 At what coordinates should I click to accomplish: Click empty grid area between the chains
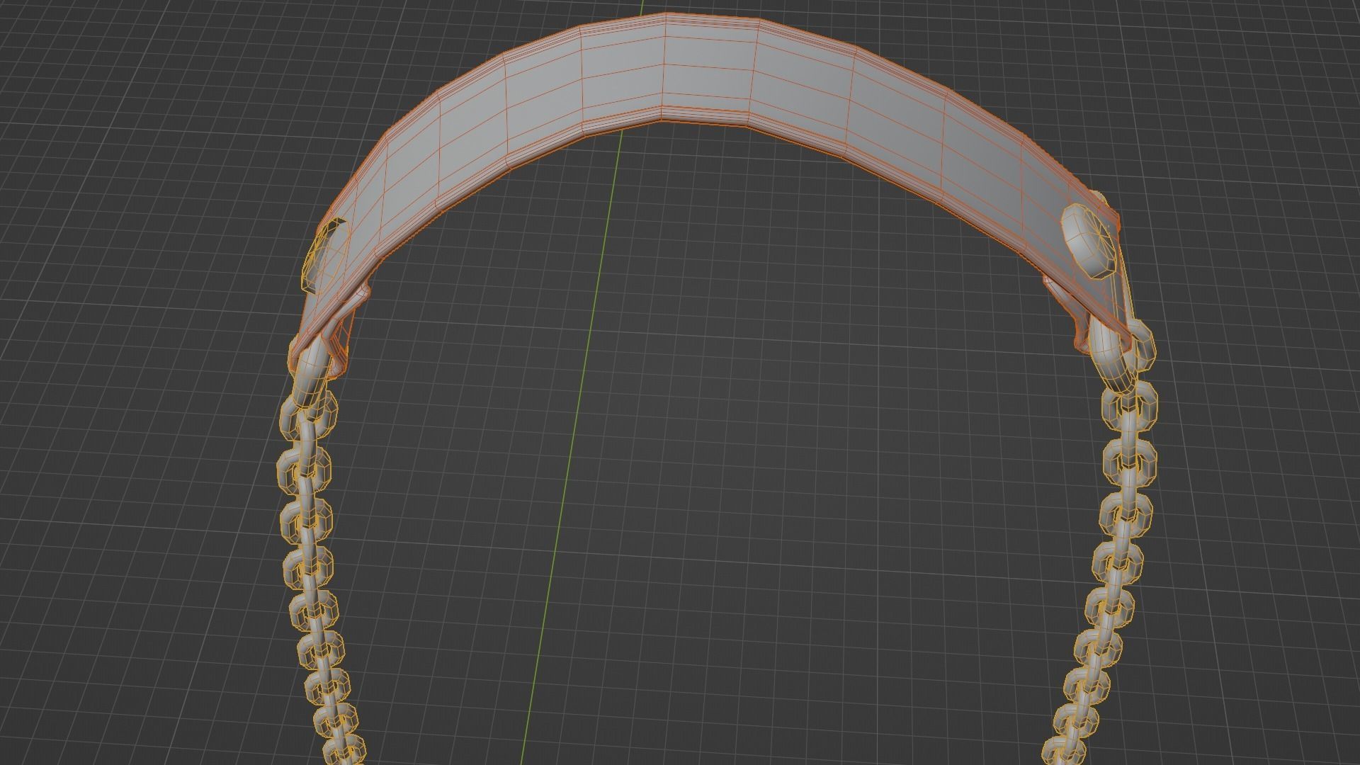(779, 496)
